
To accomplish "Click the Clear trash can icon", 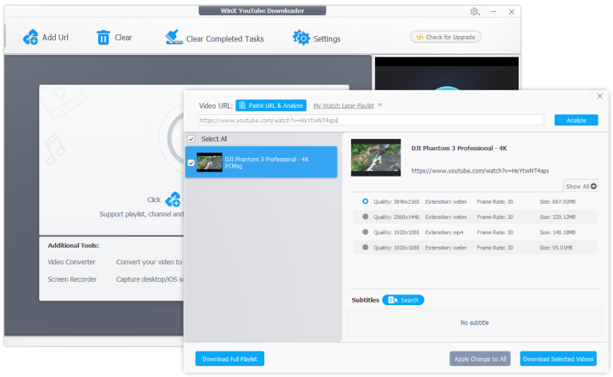I will click(103, 38).
